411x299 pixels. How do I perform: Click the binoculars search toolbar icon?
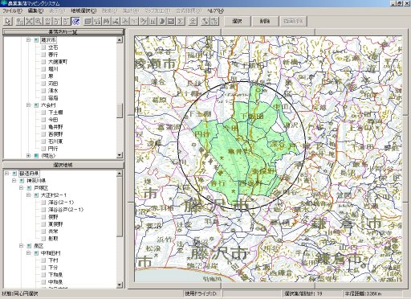(x=107, y=21)
